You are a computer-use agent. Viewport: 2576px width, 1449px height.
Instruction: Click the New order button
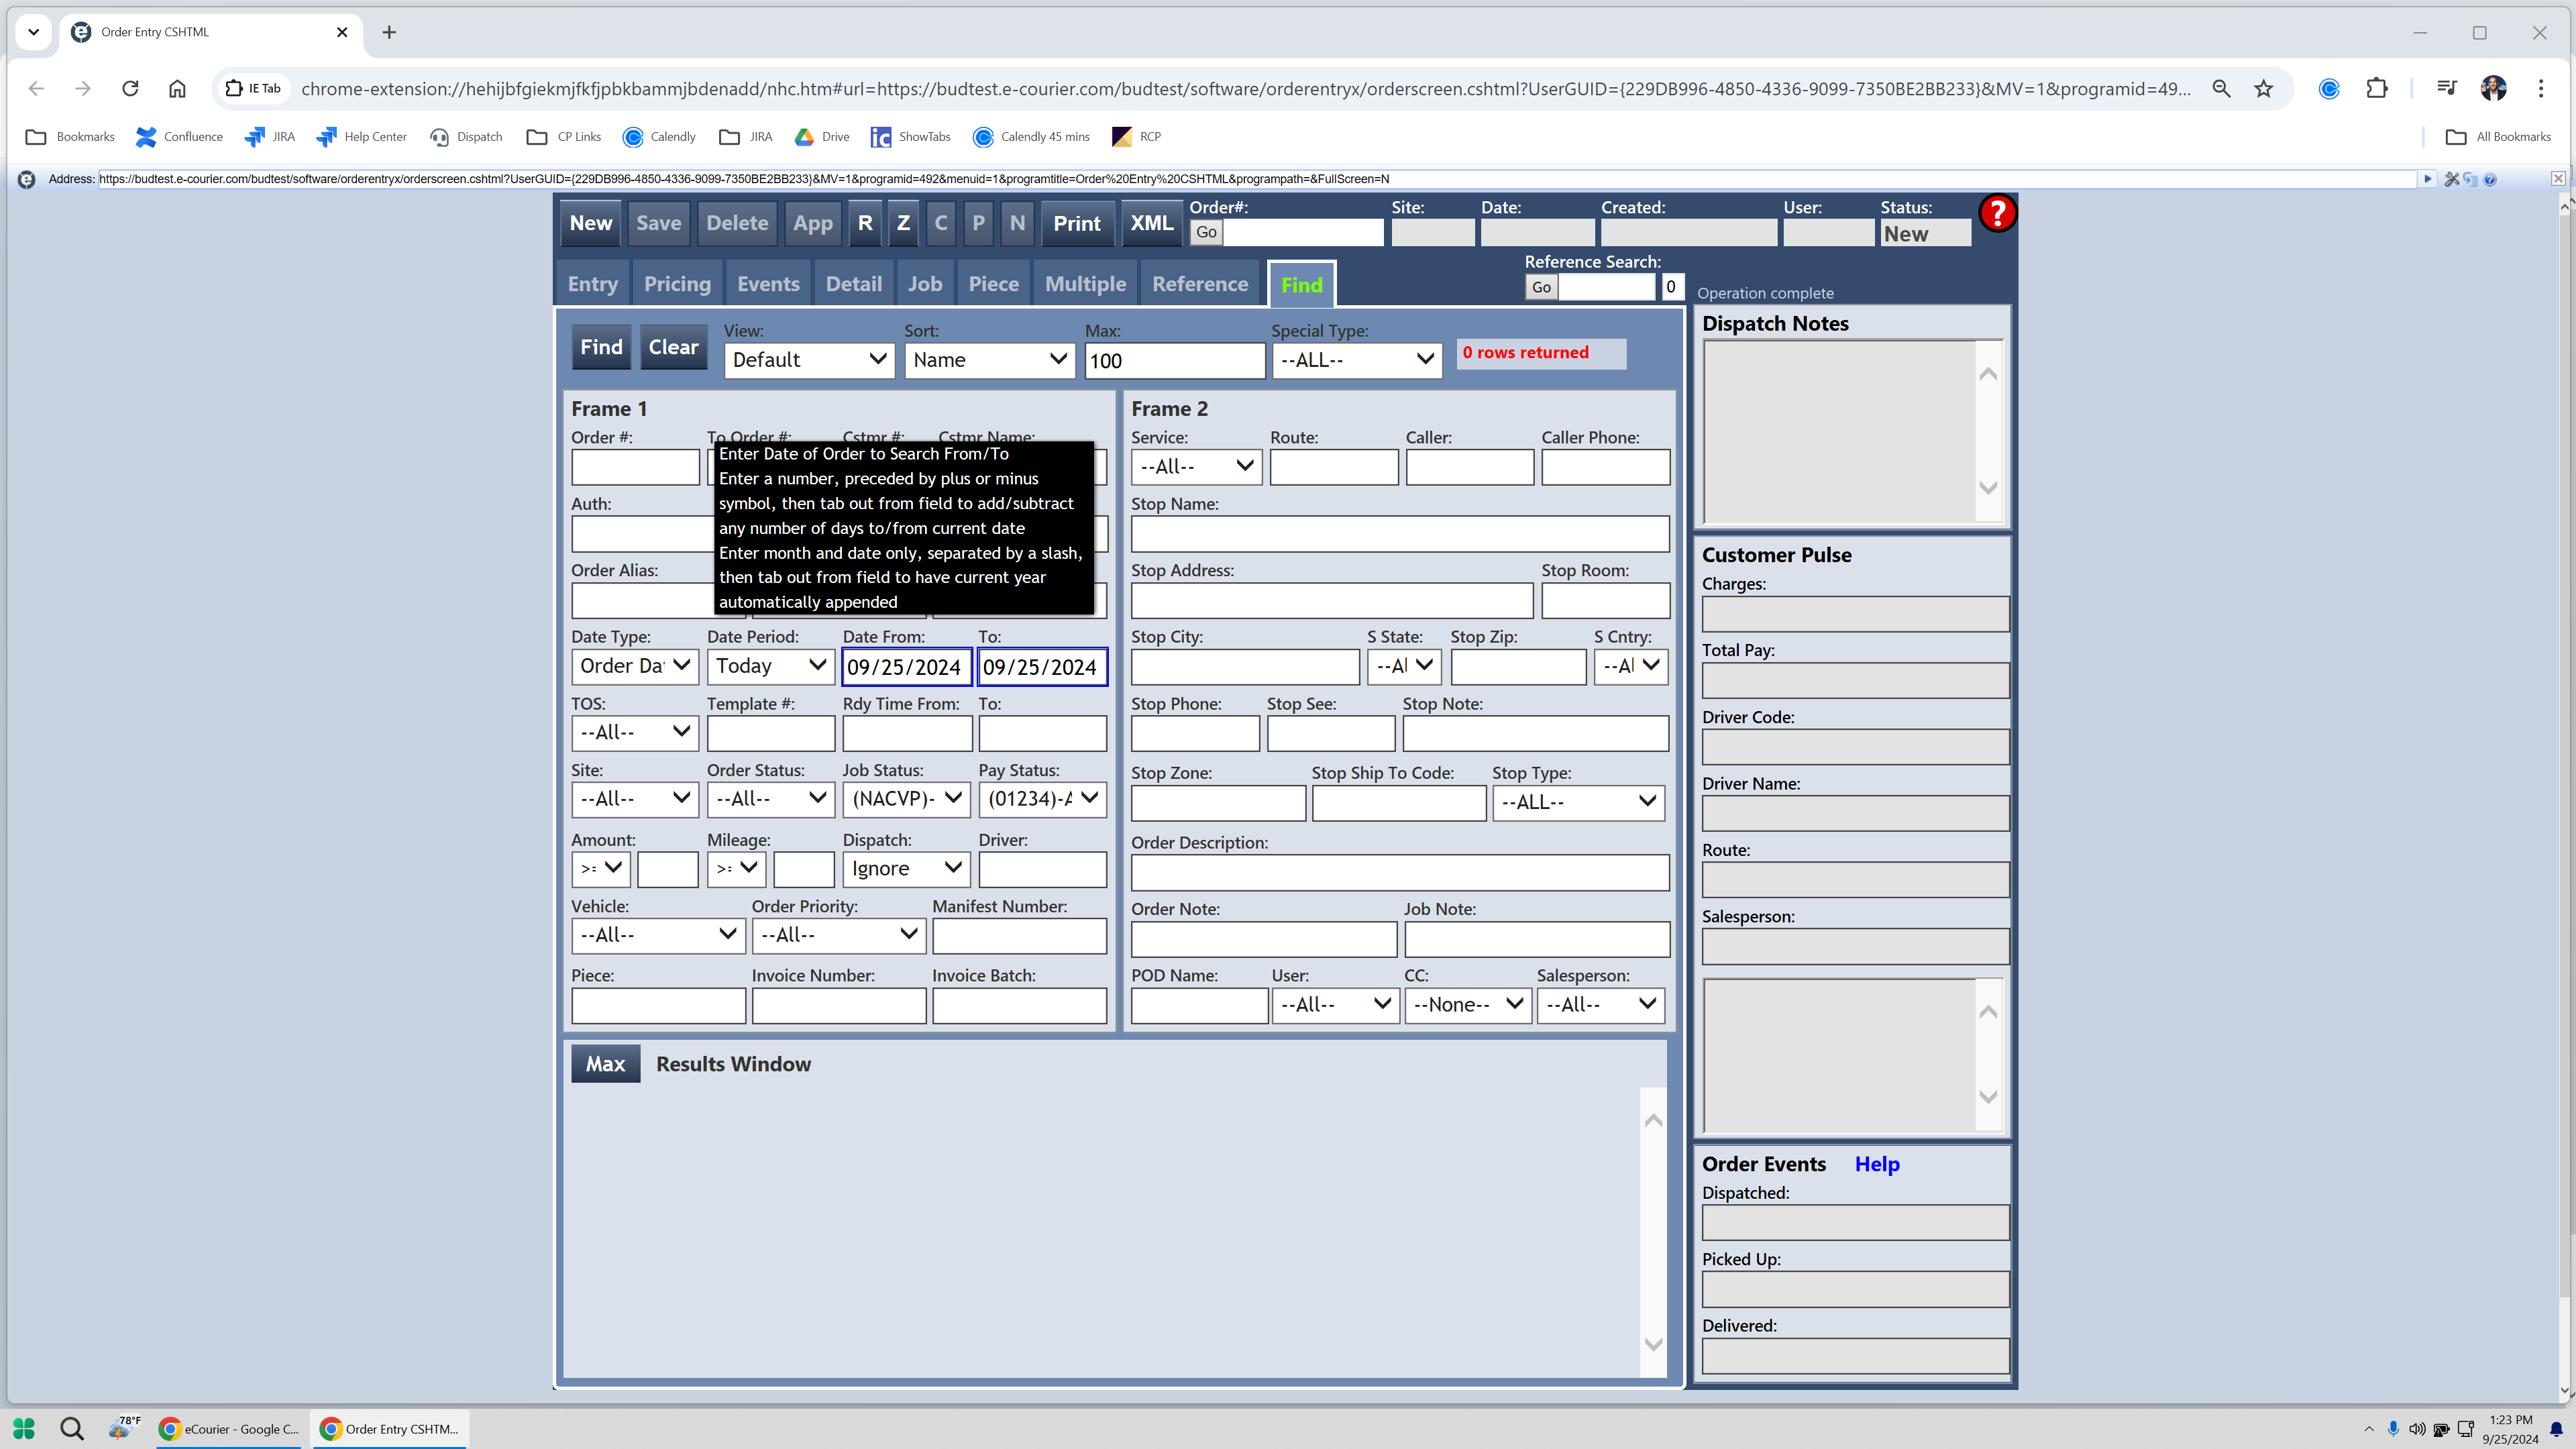click(x=591, y=223)
